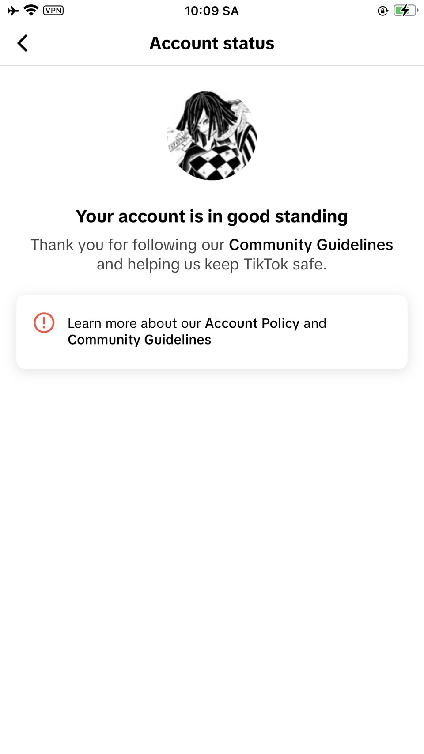This screenshot has height=754, width=424.
Task: Tap the 10:09 SA clock
Action: (212, 11)
